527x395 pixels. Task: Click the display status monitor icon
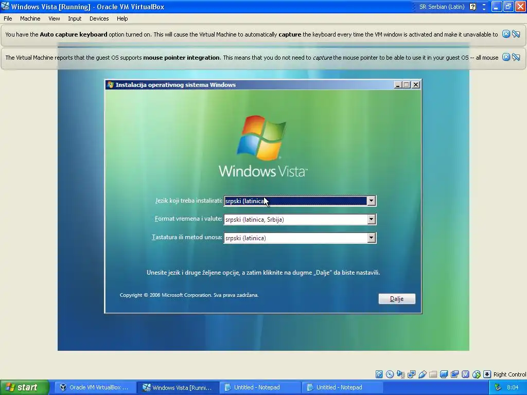point(444,374)
